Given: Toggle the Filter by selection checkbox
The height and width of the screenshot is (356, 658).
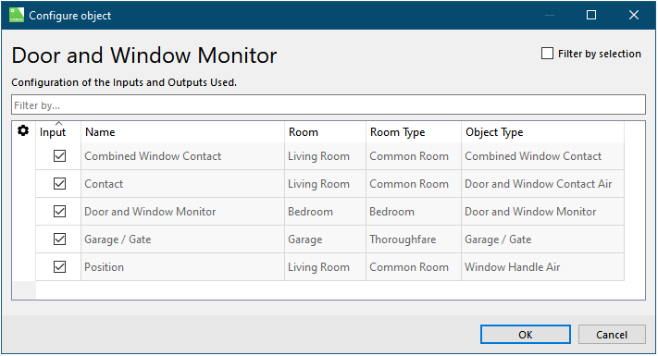Looking at the screenshot, I should tap(547, 54).
